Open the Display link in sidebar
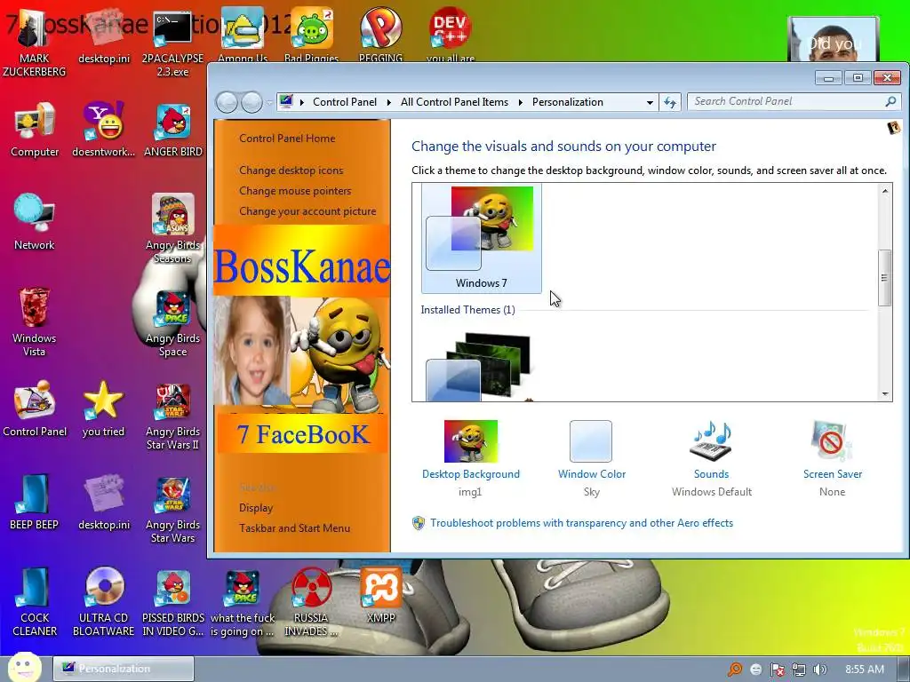 (256, 507)
